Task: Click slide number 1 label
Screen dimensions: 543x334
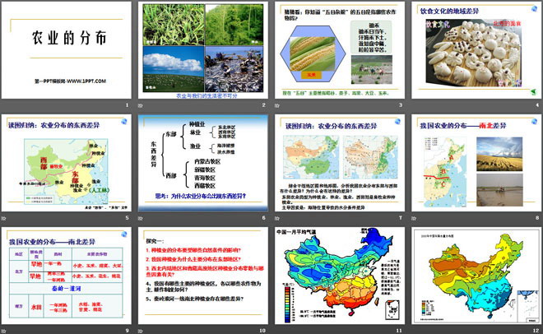Action: [x=127, y=104]
